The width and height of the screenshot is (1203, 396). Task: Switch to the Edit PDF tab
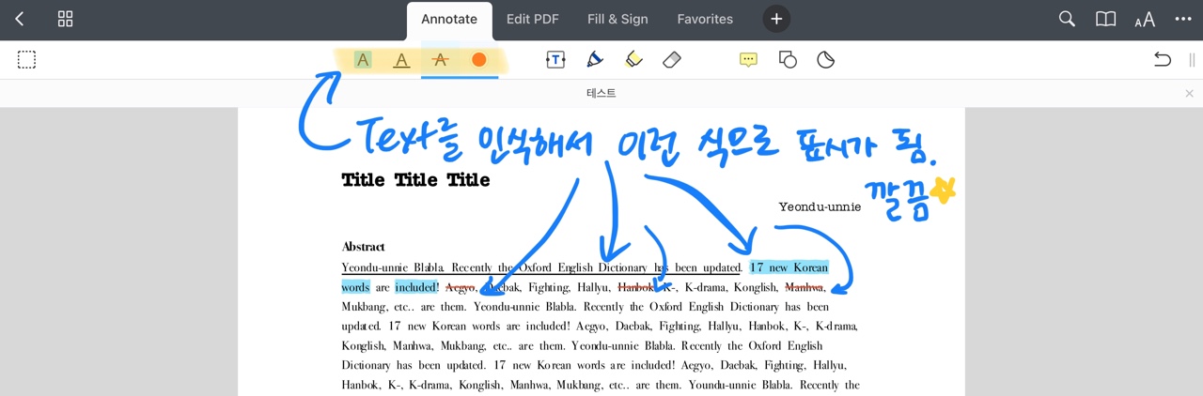[533, 19]
